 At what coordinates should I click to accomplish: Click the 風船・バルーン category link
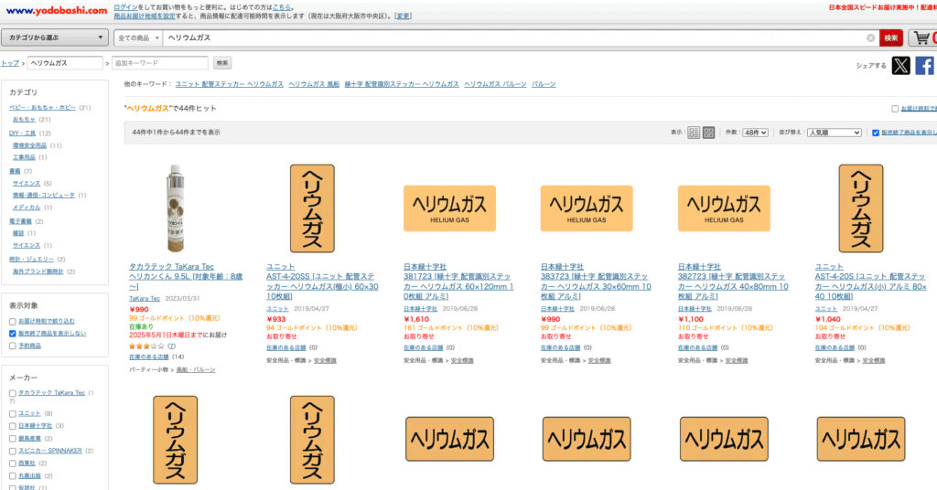coord(196,370)
